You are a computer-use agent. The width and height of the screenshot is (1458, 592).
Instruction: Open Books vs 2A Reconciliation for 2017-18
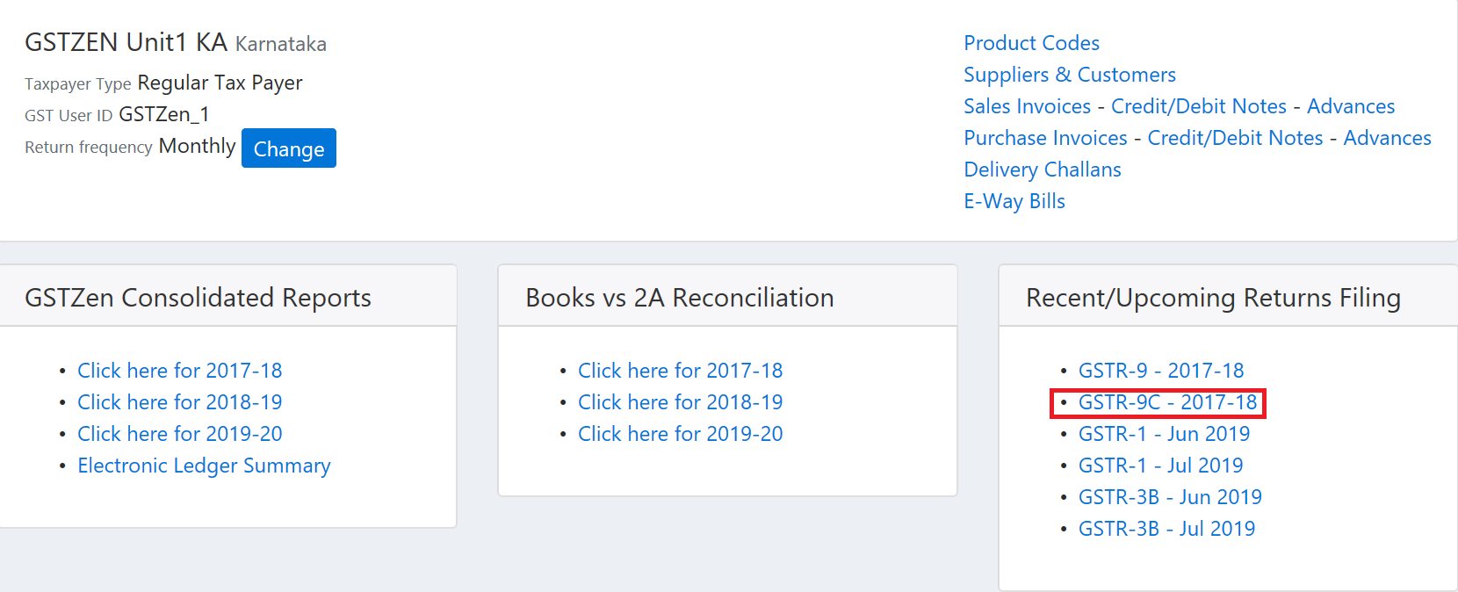pyautogui.click(x=680, y=371)
